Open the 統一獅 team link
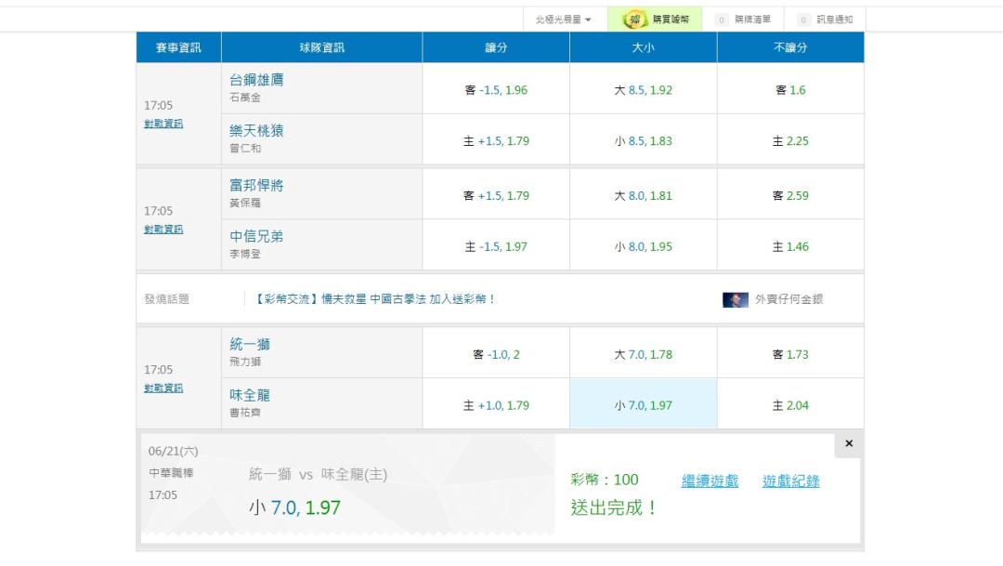The image size is (1003, 566). pos(250,345)
